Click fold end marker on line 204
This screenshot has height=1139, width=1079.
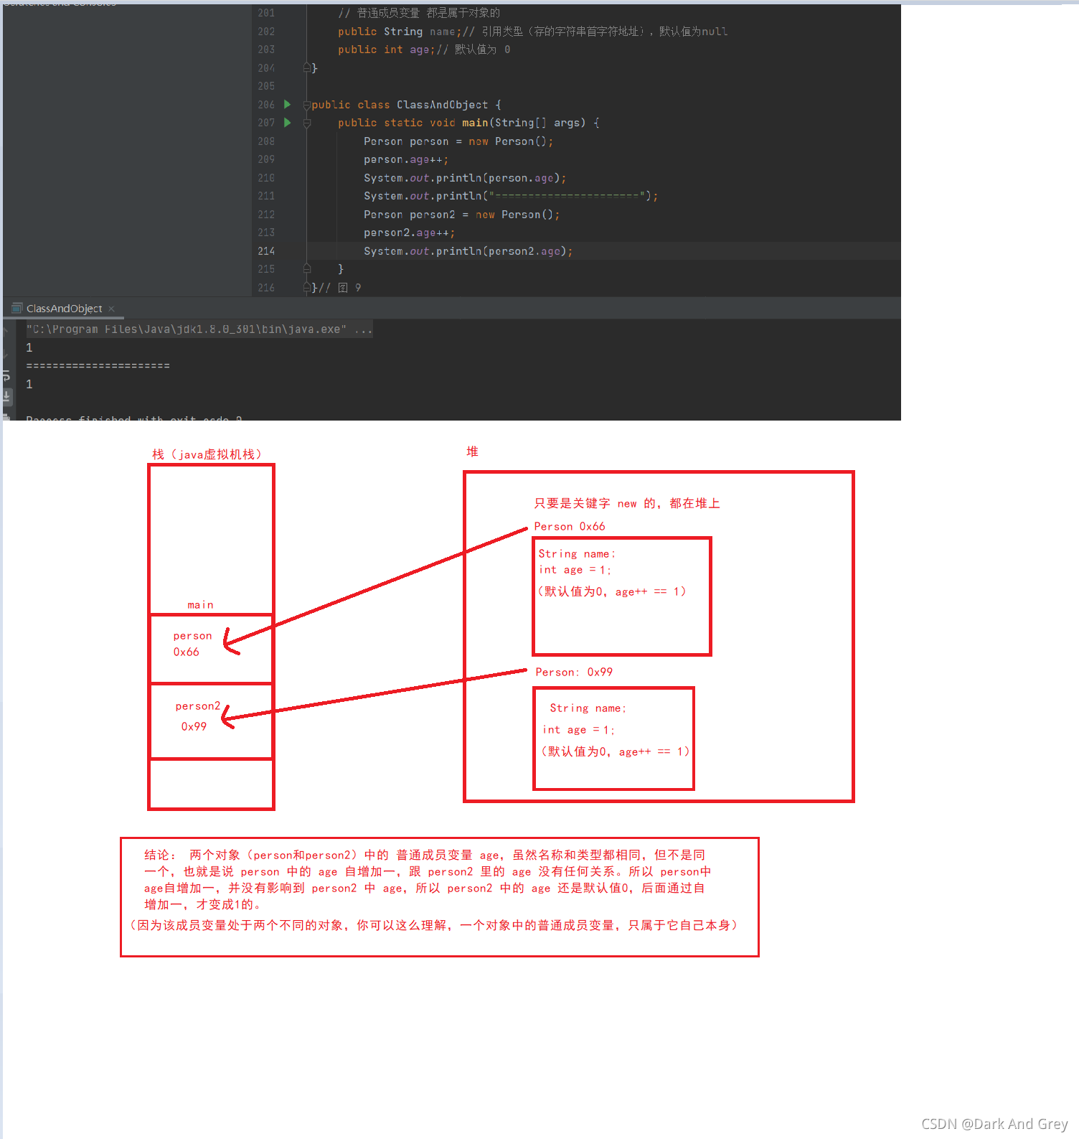307,68
